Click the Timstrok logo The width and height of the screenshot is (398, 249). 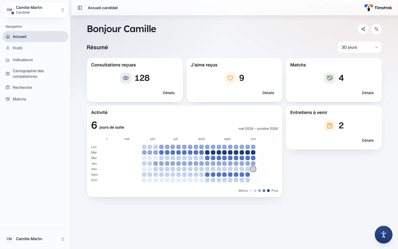(378, 8)
